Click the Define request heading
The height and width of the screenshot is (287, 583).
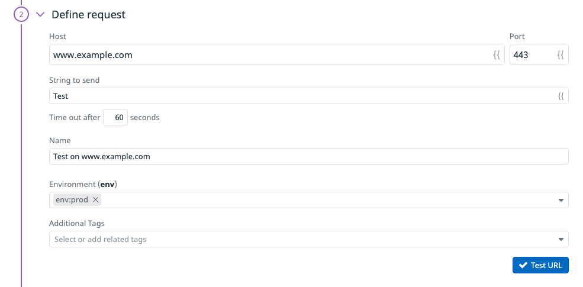click(x=89, y=15)
